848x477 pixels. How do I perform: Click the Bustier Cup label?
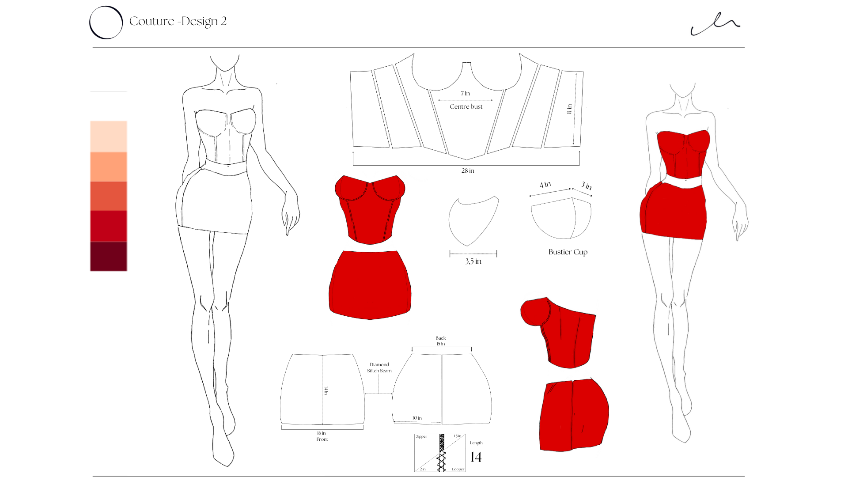pyautogui.click(x=568, y=252)
